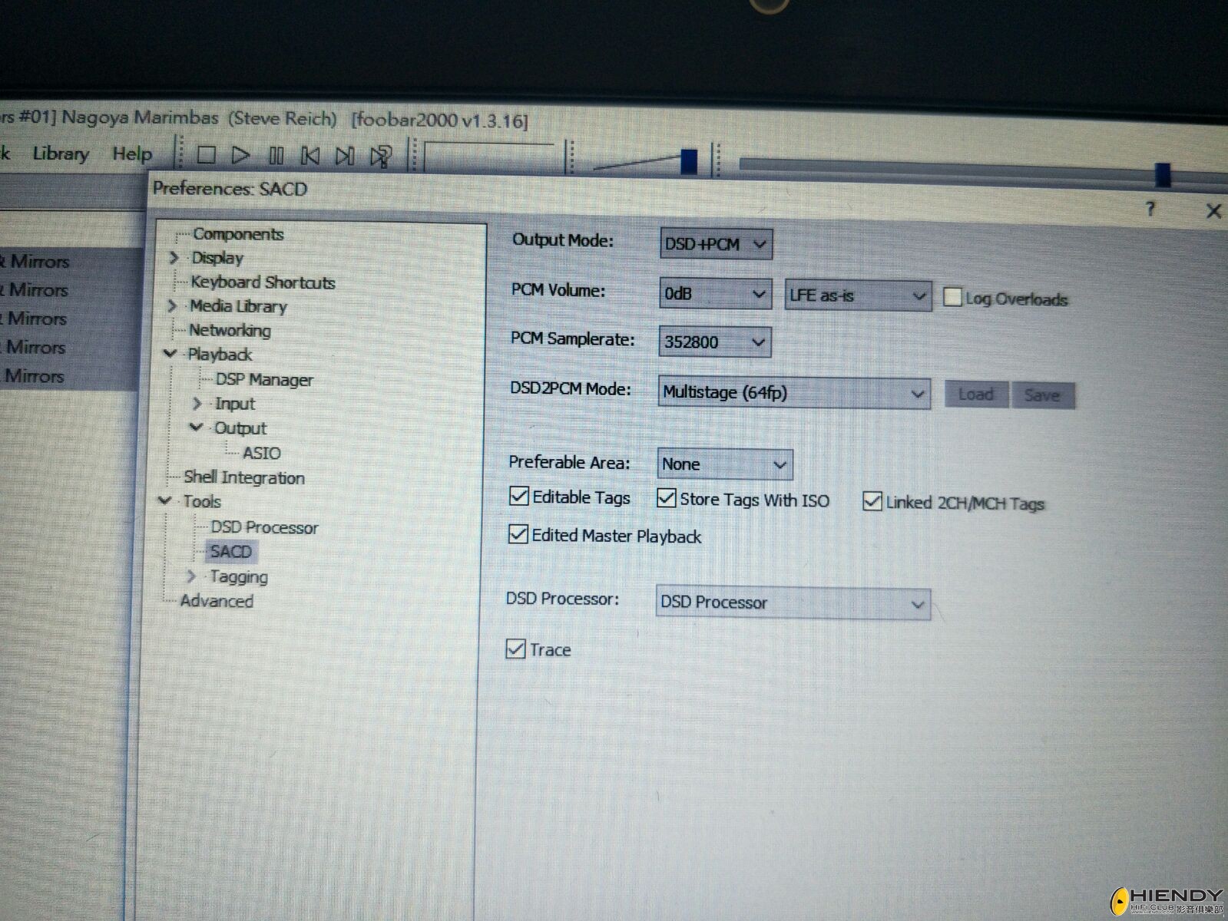Viewport: 1228px width, 921px height.
Task: Open the DSD2PCM Mode Multistage dropdown
Action: coord(794,393)
